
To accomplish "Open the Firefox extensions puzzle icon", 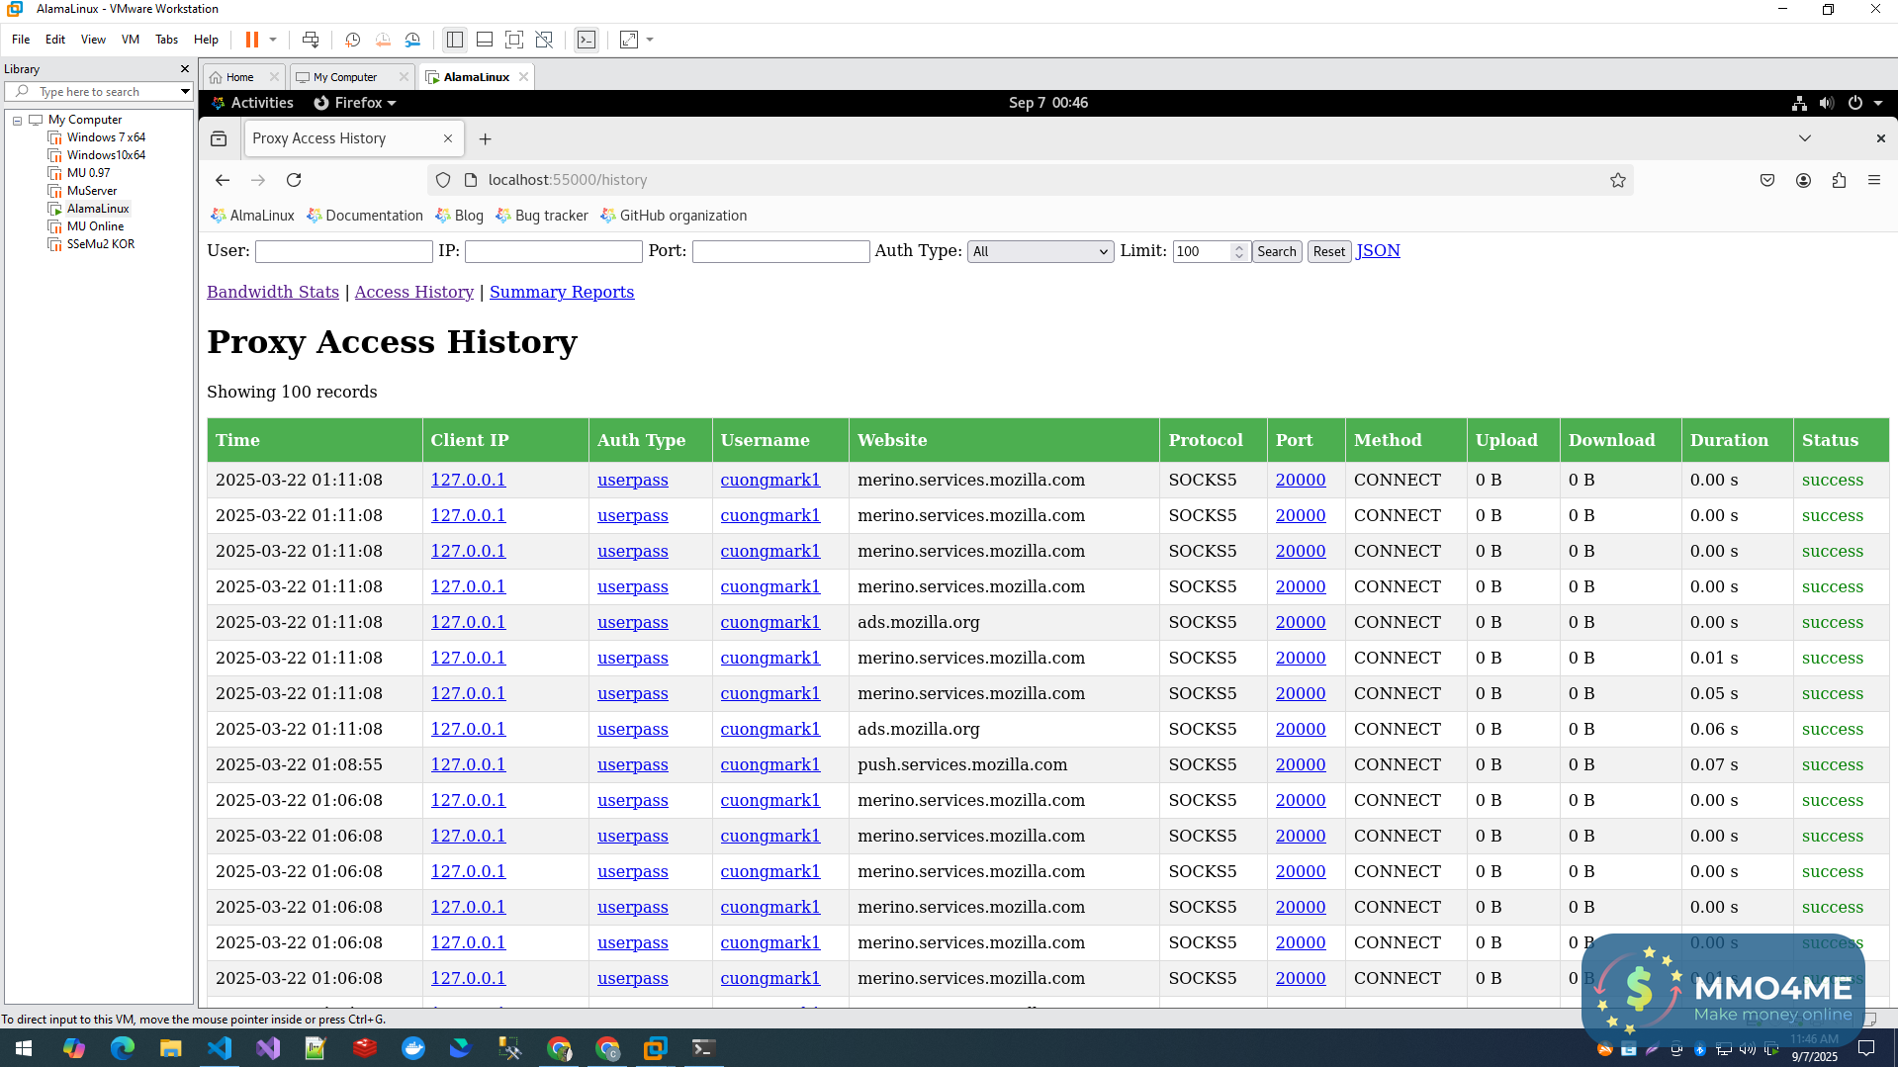I will click(x=1839, y=180).
